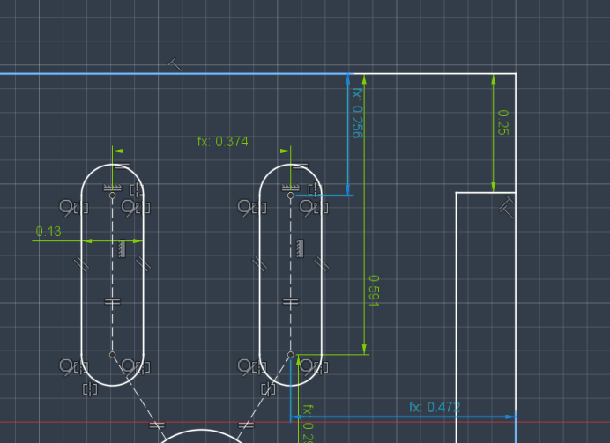
Task: Click the tangent constraint at left slot's upper-right corner
Action: [x=130, y=208]
